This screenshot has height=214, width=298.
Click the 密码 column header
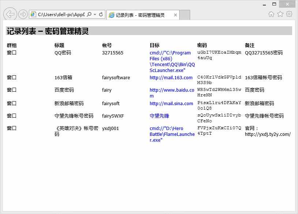202,45
